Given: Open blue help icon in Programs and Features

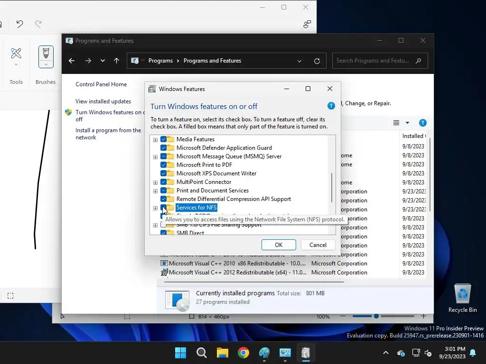Looking at the screenshot, I should (422, 123).
